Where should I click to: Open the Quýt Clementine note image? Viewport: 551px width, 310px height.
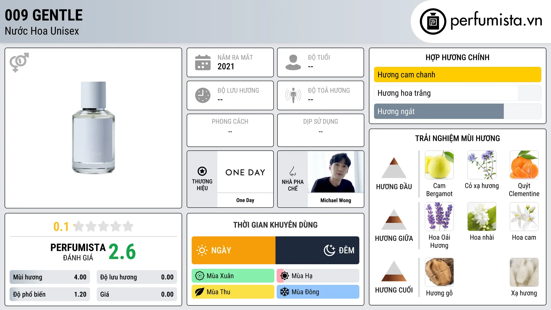(x=524, y=165)
